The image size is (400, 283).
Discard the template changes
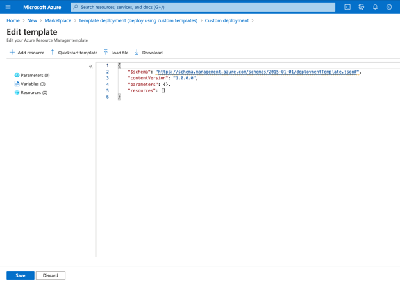click(51, 275)
